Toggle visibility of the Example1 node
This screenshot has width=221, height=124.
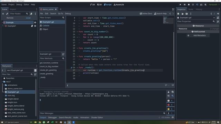(x=35, y=26)
